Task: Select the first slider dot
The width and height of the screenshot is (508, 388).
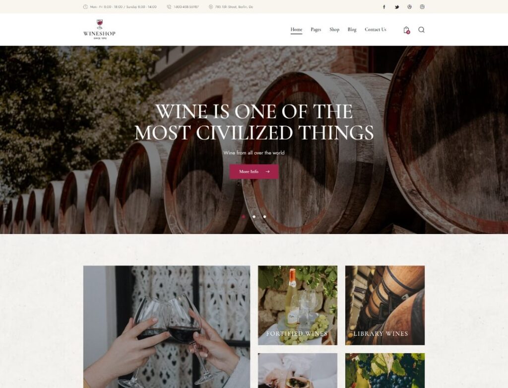Action: [x=243, y=217]
